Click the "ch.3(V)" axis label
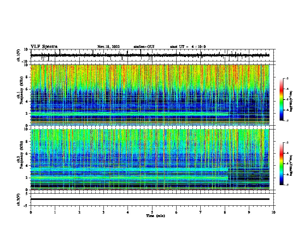308x238 pixels. [x=19, y=200]
